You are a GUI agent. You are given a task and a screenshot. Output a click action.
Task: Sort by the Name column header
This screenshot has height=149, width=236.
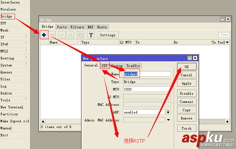pos(65,42)
